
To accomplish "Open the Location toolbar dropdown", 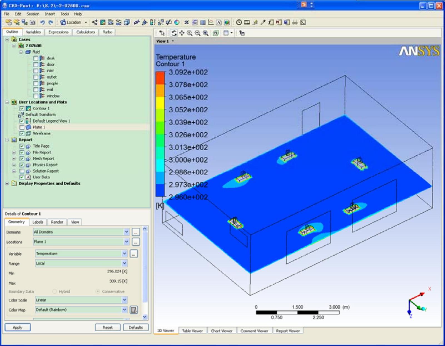I will pyautogui.click(x=86, y=22).
